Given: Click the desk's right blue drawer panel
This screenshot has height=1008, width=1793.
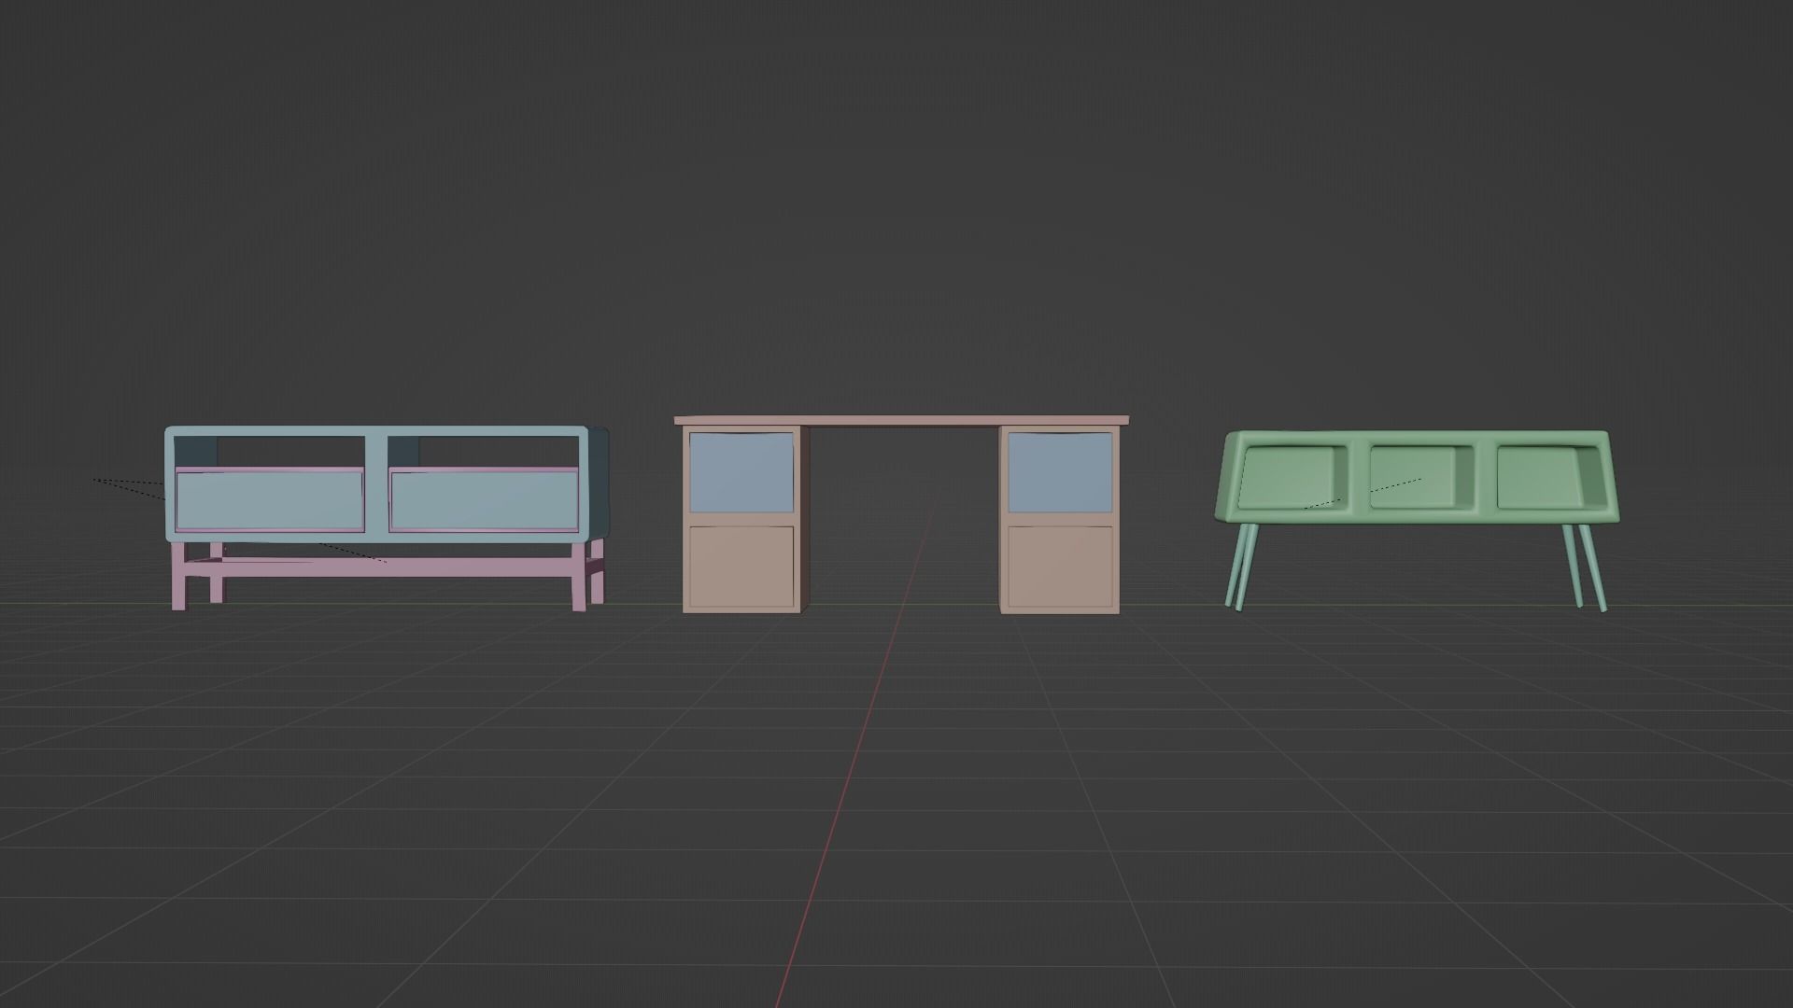Looking at the screenshot, I should tap(1061, 472).
